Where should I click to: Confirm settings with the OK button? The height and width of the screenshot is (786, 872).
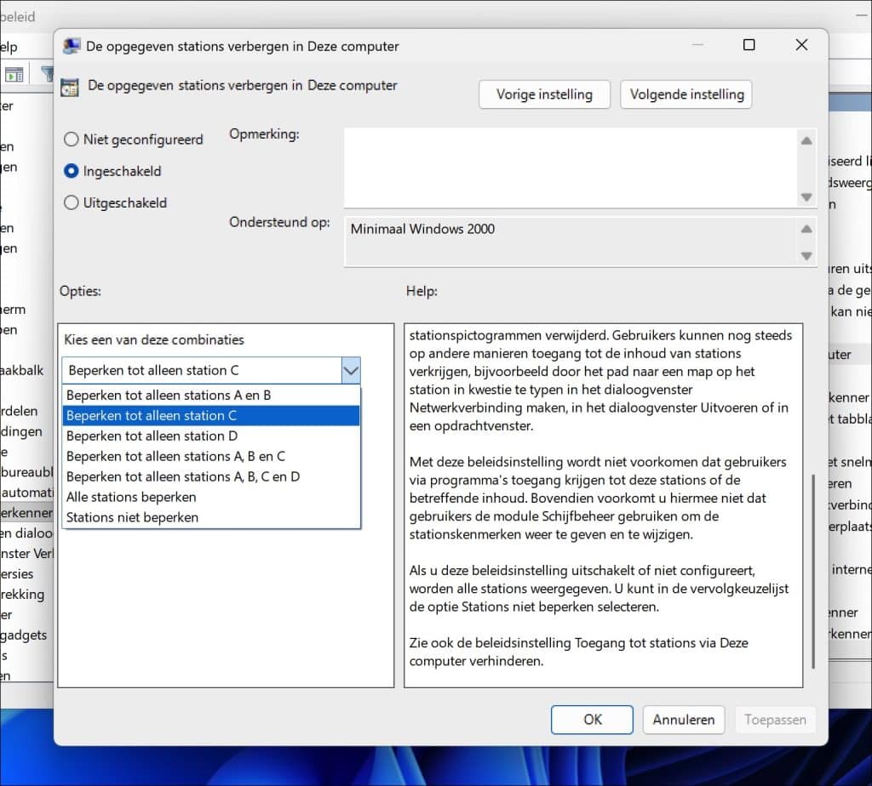point(591,719)
